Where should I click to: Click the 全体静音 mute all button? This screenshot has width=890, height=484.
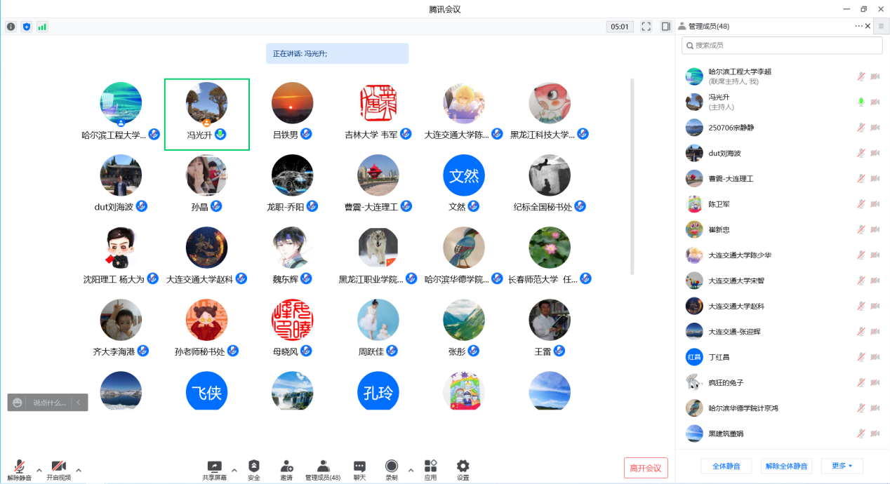click(726, 466)
